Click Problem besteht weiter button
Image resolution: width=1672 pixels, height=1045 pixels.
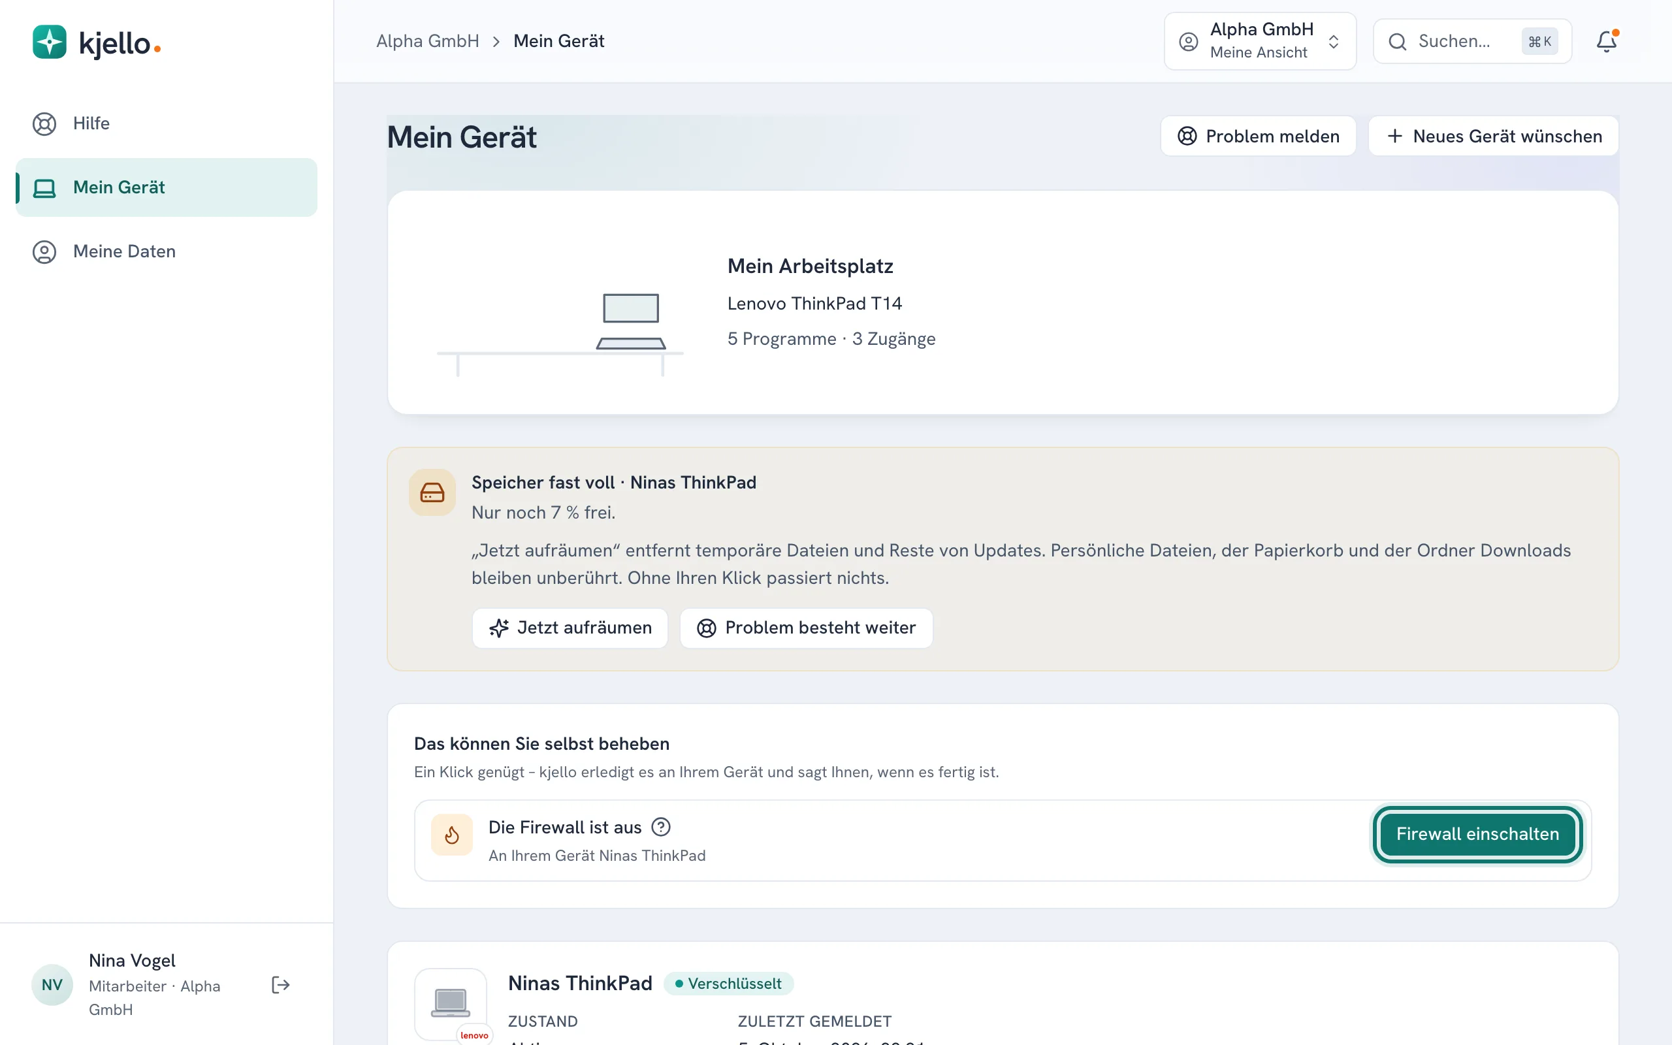[807, 628]
